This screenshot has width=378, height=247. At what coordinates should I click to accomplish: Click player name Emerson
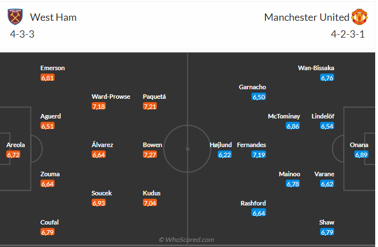(x=53, y=68)
